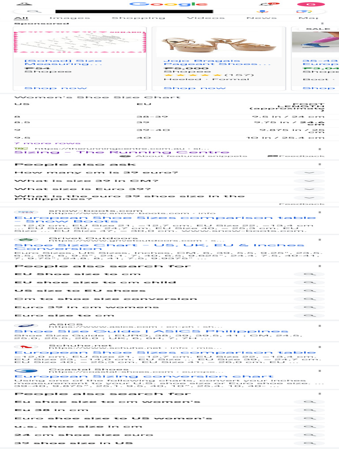Click 'Shop now' under Jojo Bragais Pageant Shoes
The height and width of the screenshot is (452, 339).
coord(195,88)
